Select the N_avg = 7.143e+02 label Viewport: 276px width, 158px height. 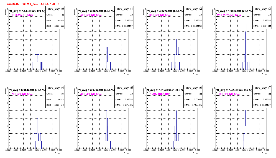[27, 11]
